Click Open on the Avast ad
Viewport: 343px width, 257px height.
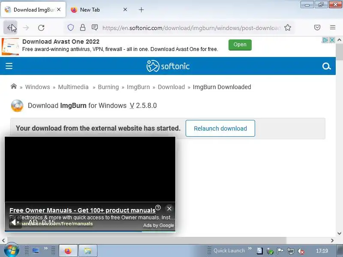pyautogui.click(x=240, y=45)
